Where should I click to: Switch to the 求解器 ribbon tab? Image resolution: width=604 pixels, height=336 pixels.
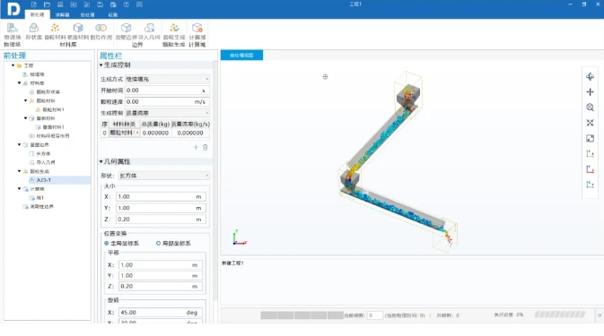[x=63, y=15]
